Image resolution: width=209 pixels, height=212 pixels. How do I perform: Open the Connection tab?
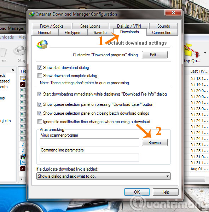pos(162,33)
